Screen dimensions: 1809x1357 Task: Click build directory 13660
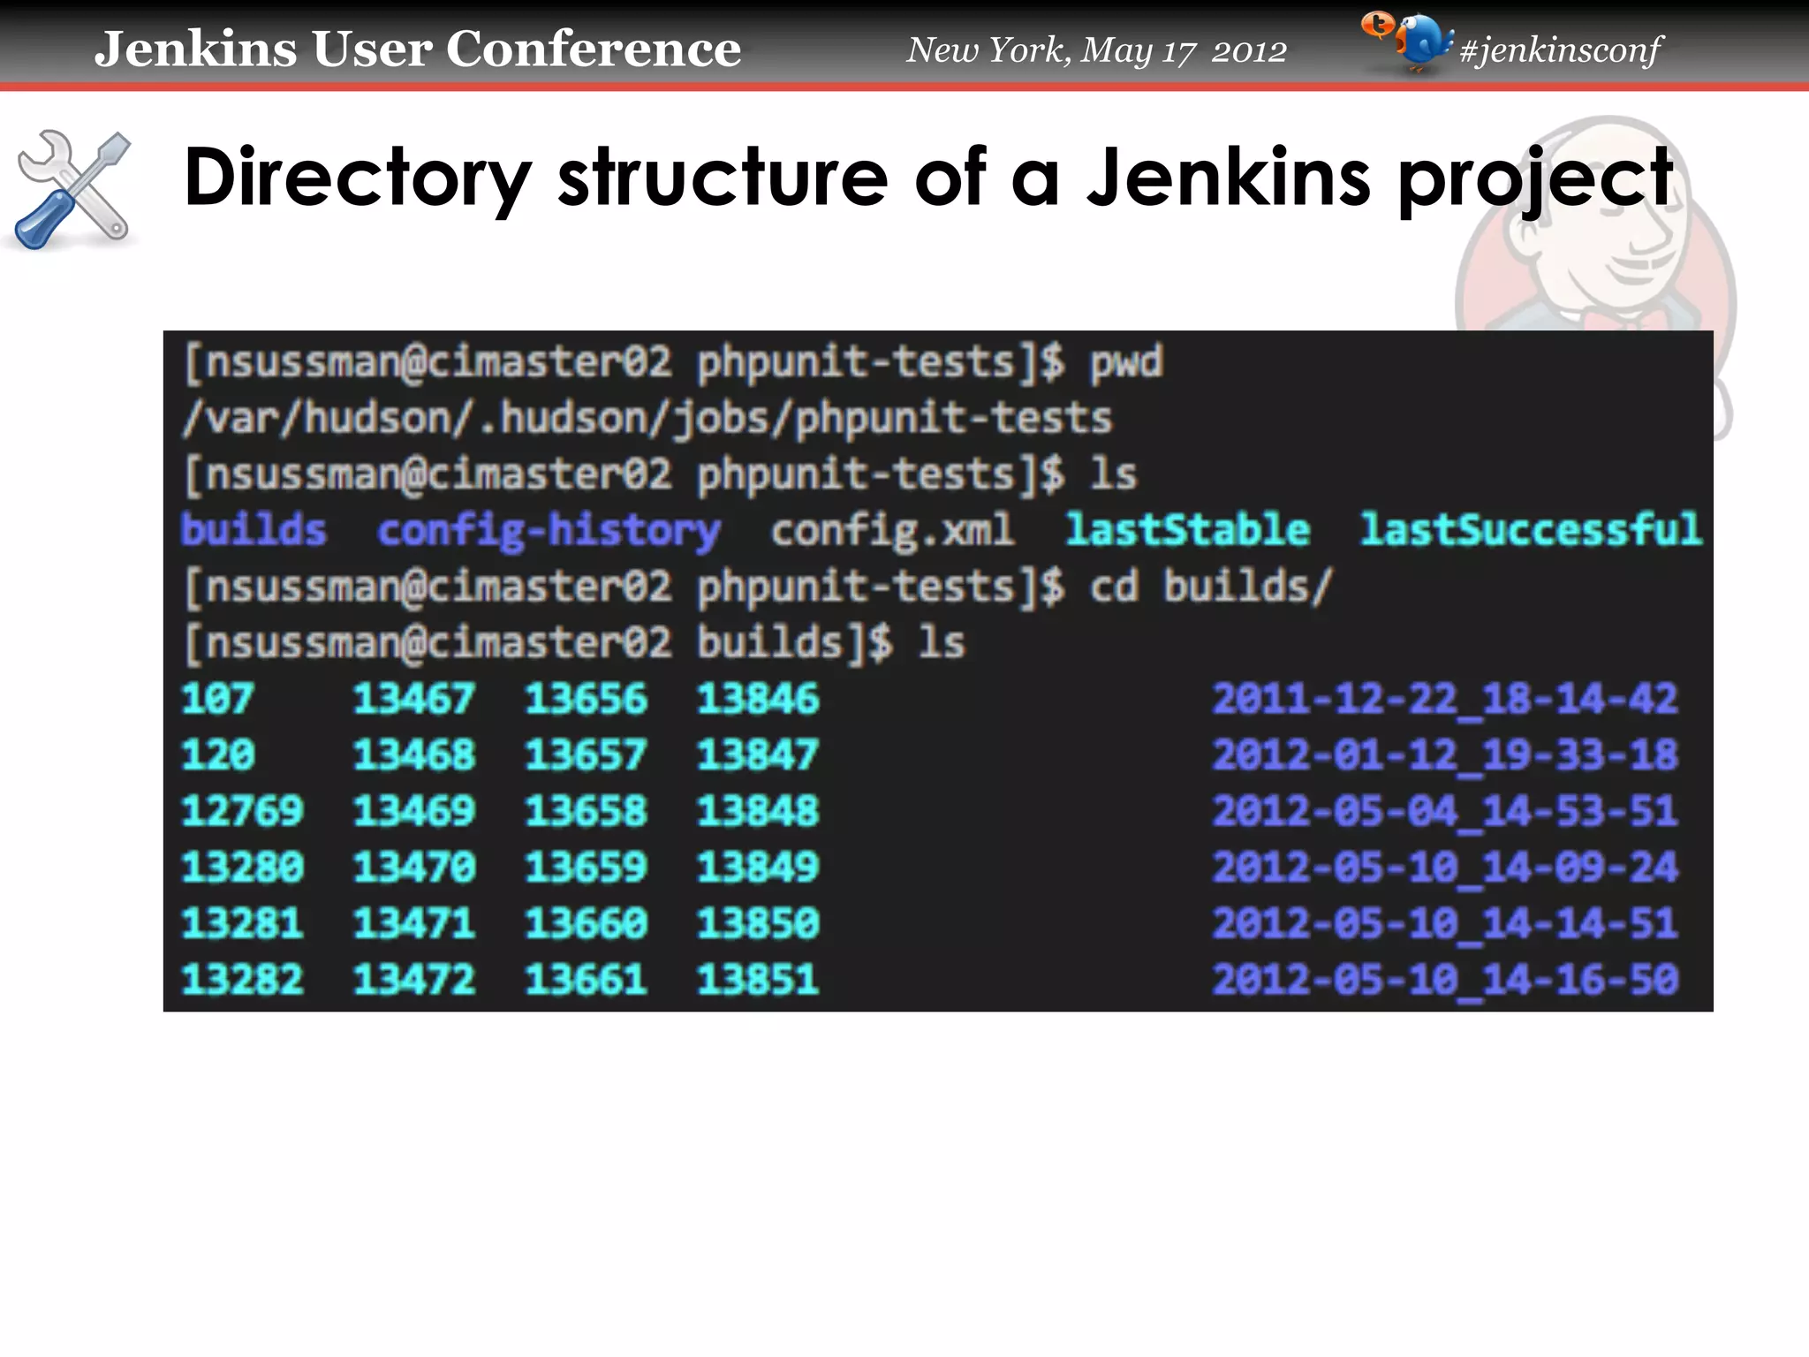[x=587, y=923]
